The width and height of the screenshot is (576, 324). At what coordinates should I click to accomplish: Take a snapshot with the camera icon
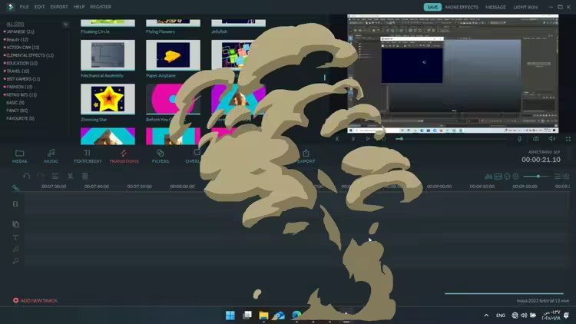(x=536, y=139)
